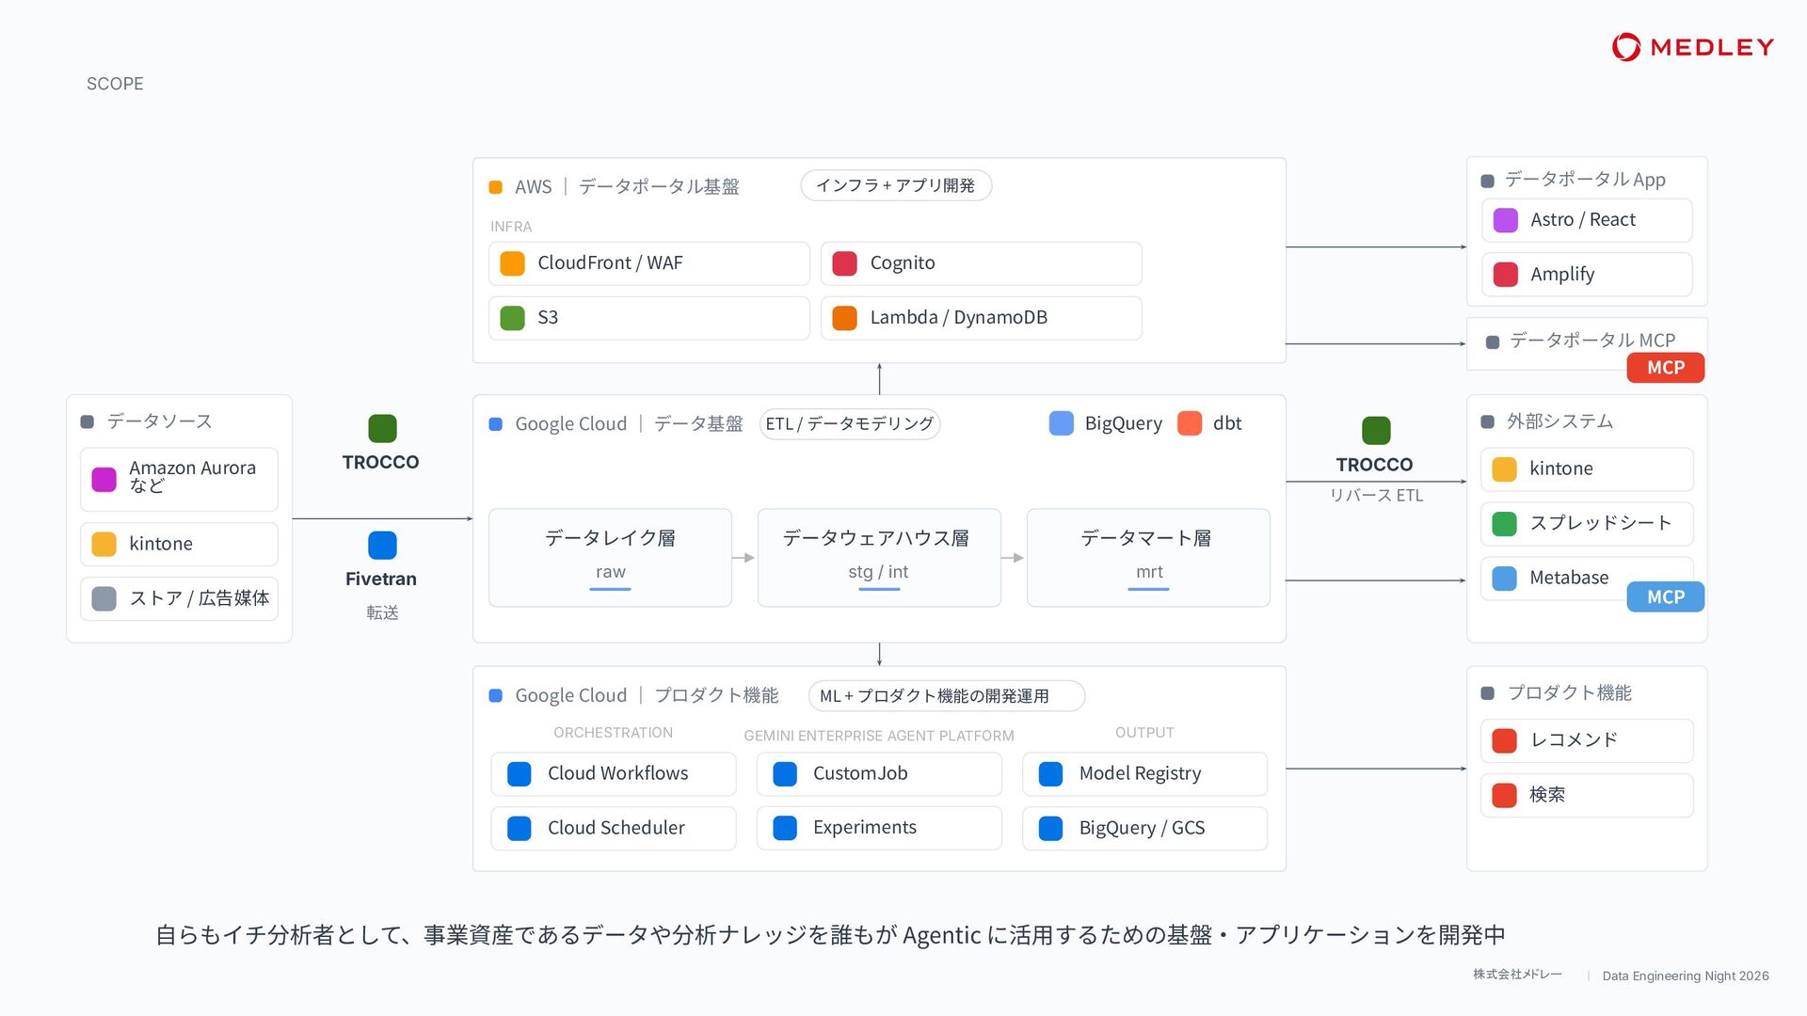1807x1016 pixels.
Task: Open the データマート層 mrt card
Action: (x=1148, y=558)
